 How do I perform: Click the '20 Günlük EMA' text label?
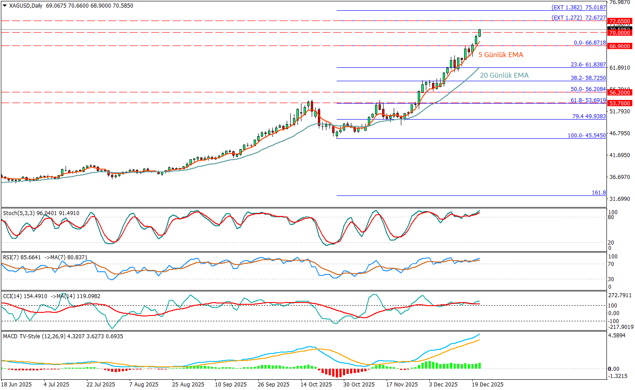[504, 75]
